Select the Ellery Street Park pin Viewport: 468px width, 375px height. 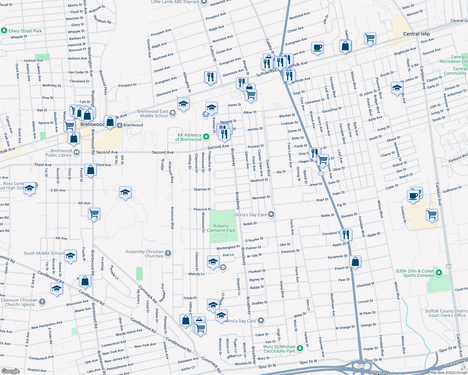[x=4, y=31]
